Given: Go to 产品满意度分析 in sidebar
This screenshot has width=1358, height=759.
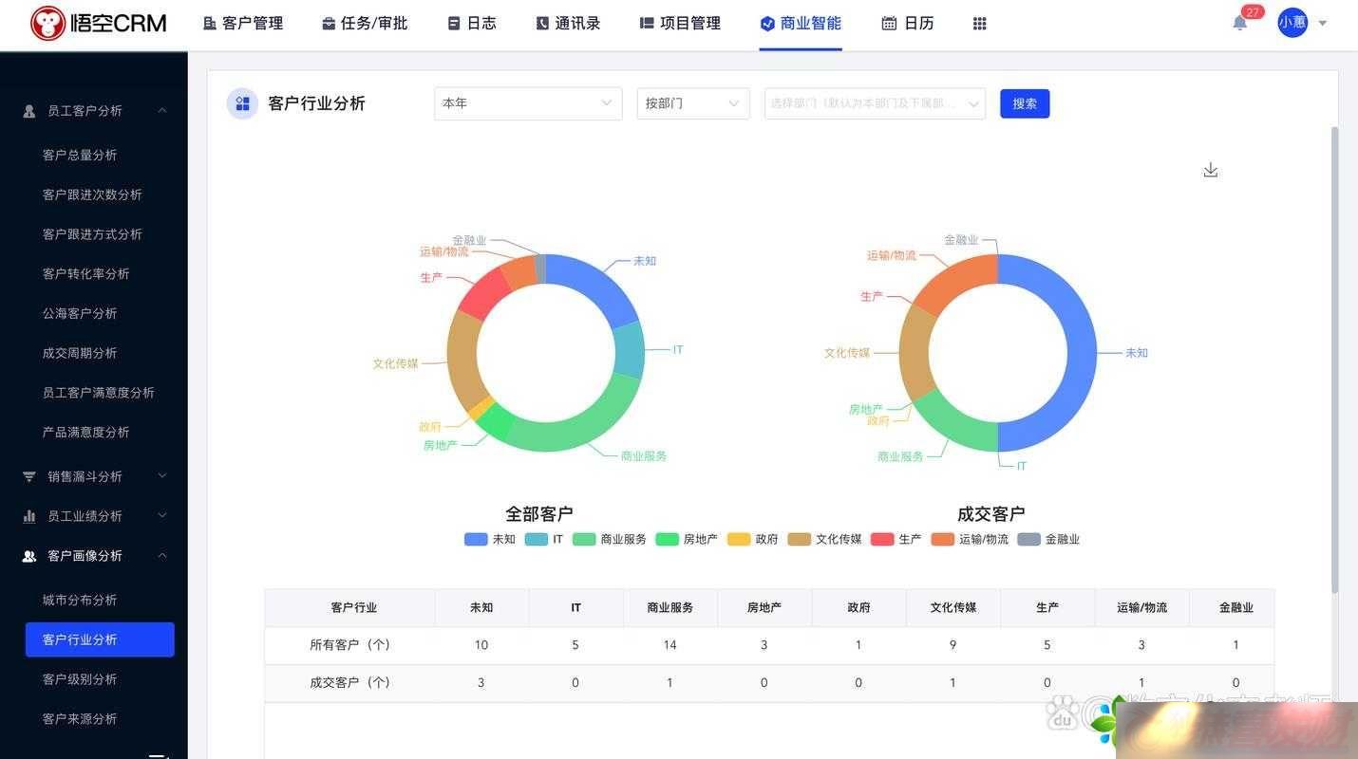Looking at the screenshot, I should point(85,433).
